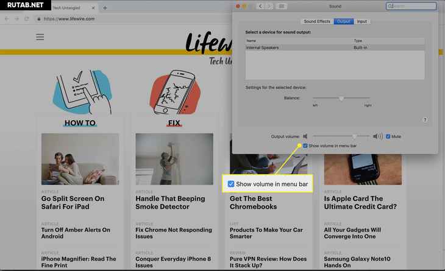Open the FIX section link
The image size is (445, 271).
174,123
